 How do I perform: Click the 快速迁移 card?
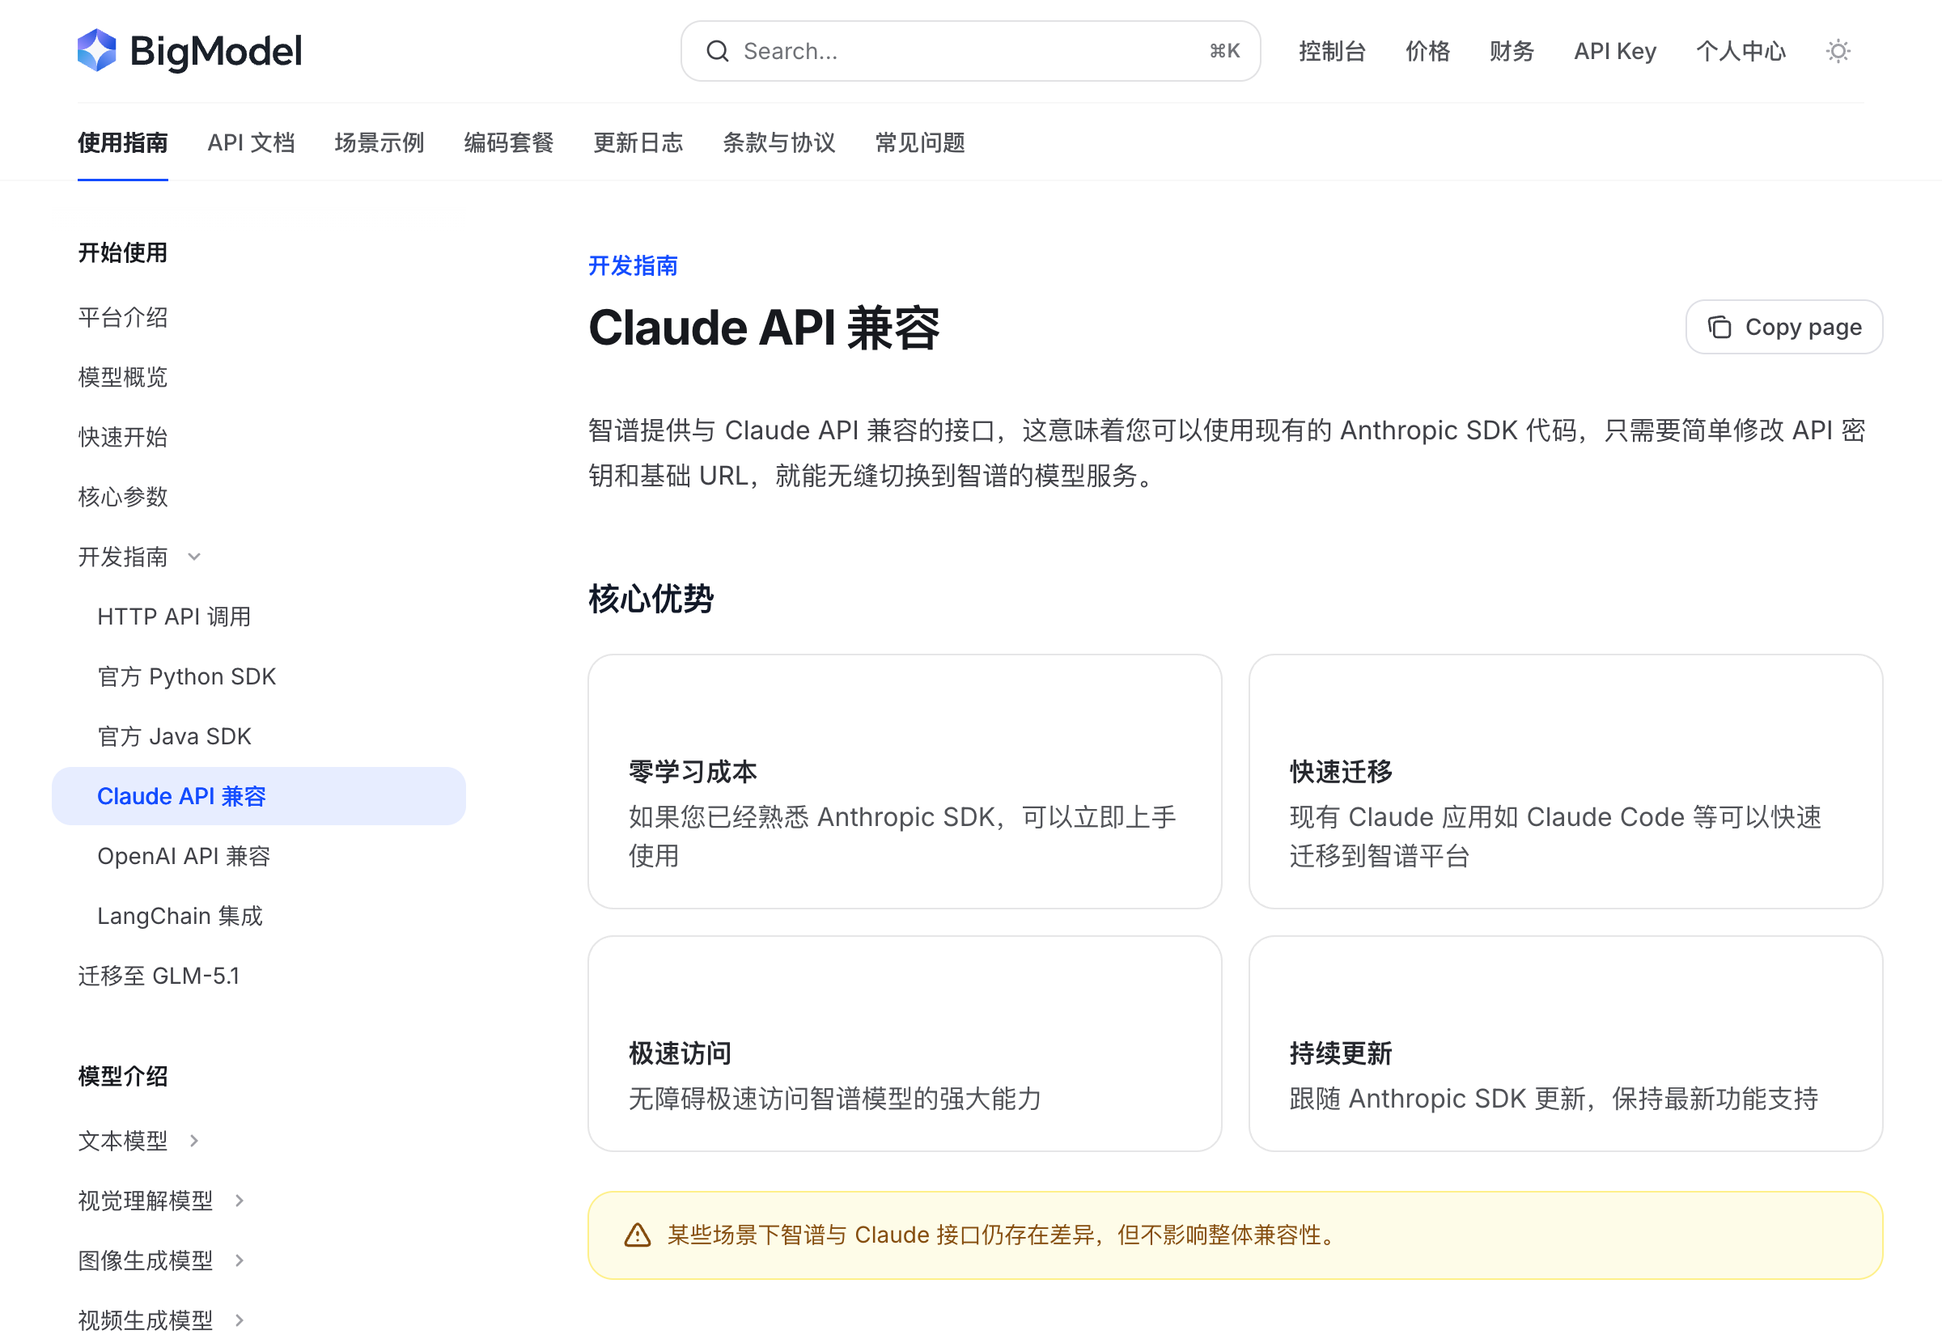tap(1566, 782)
